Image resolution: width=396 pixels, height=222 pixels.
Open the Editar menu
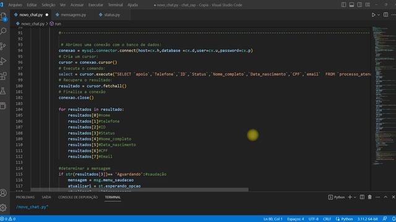tap(32, 5)
